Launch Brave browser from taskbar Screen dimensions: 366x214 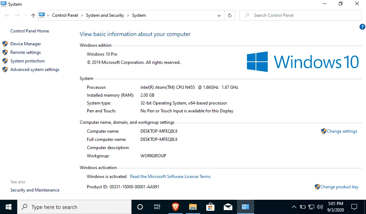(175, 207)
